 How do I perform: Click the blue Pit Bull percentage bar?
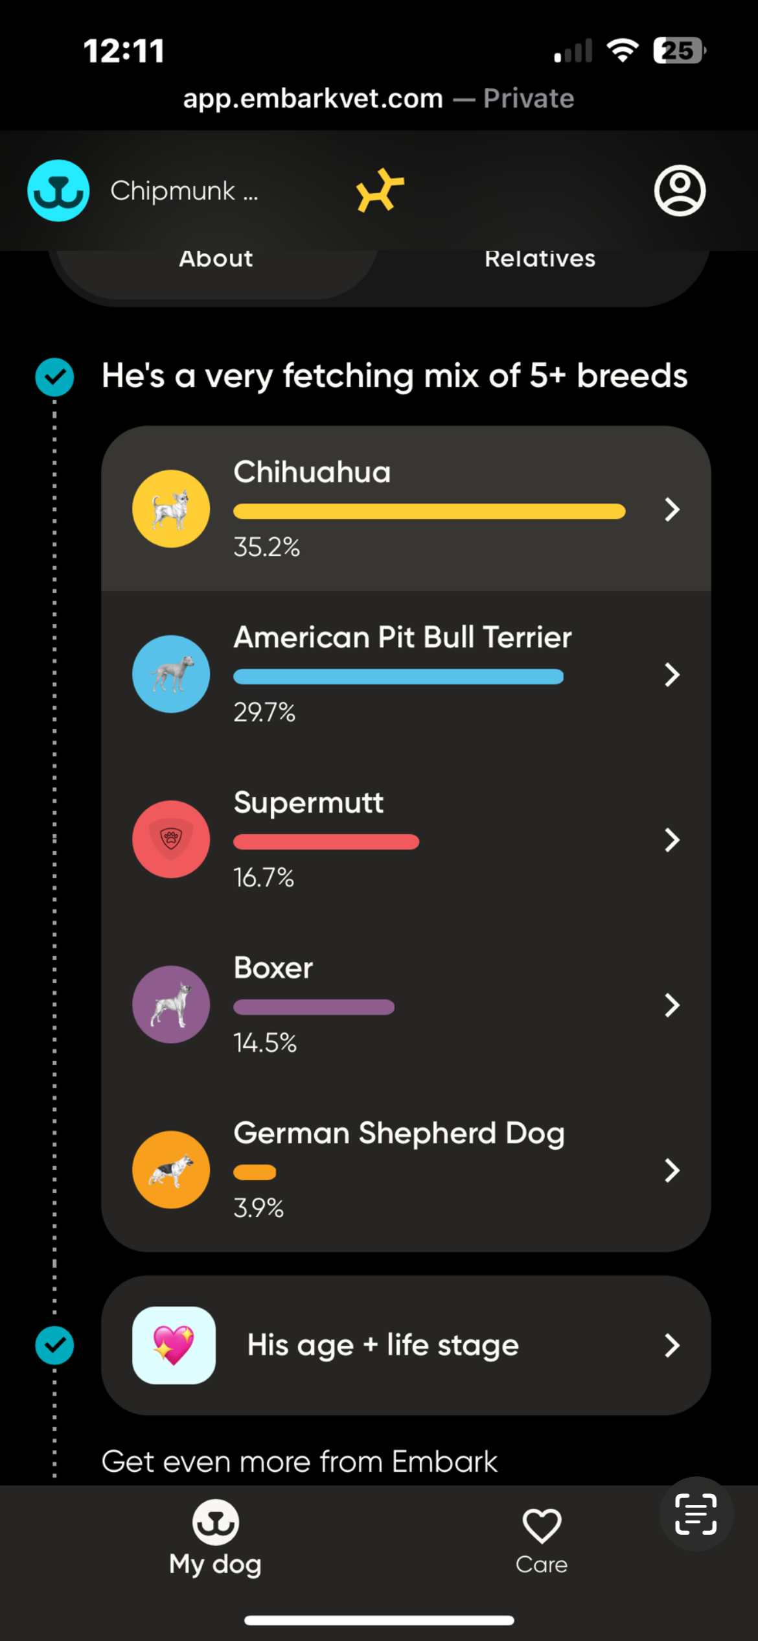[398, 677]
